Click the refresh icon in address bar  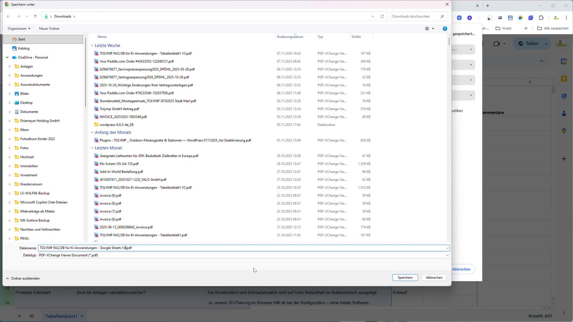tap(382, 16)
